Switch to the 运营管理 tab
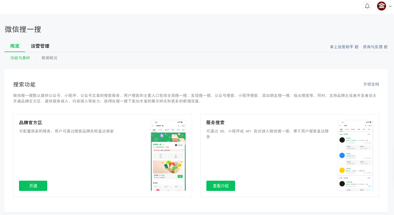 (40, 46)
